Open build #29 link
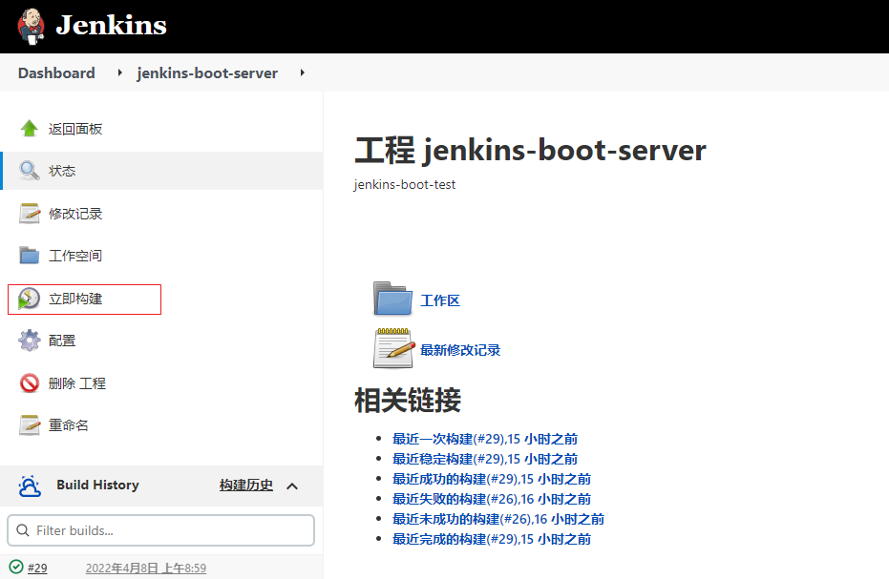889x579 pixels. coord(37,568)
